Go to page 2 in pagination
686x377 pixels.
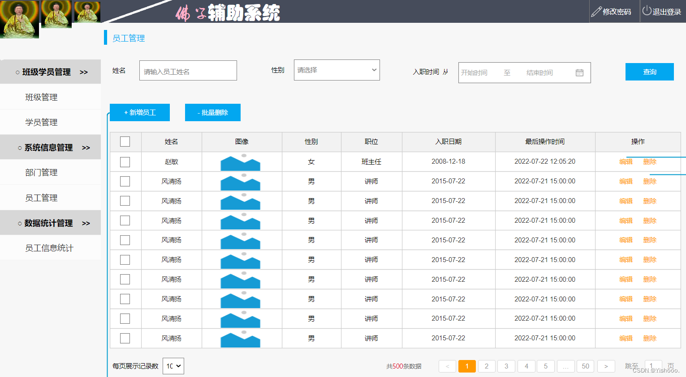[x=487, y=366]
